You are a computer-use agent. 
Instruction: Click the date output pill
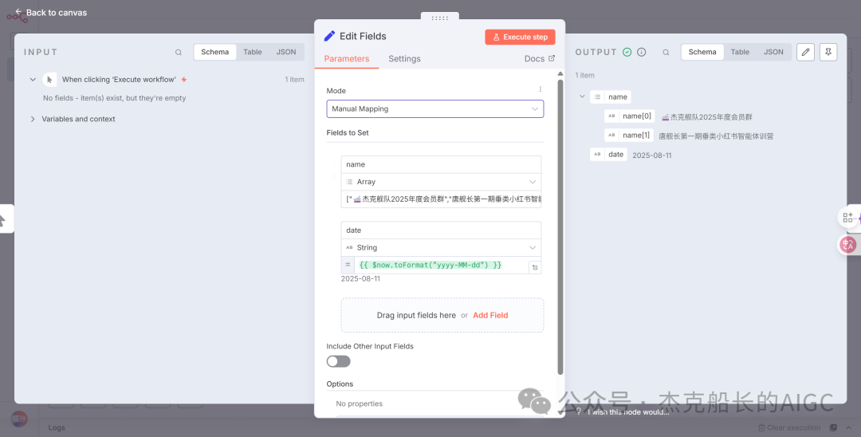[x=608, y=154]
